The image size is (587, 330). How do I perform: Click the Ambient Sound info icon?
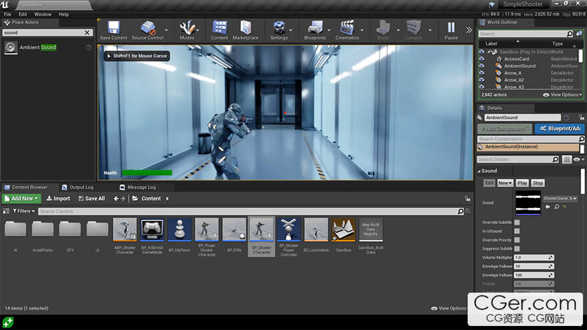pyautogui.click(x=88, y=47)
